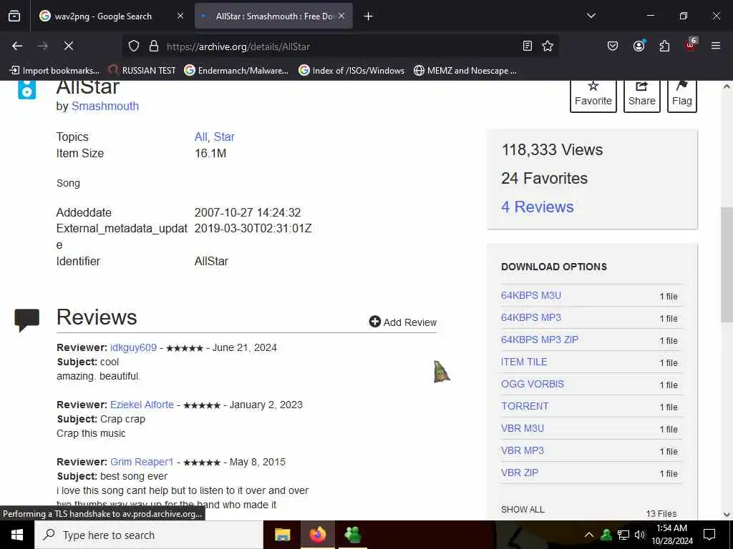The image size is (733, 549).
Task: Click SHOW ALL download files
Action: (523, 509)
